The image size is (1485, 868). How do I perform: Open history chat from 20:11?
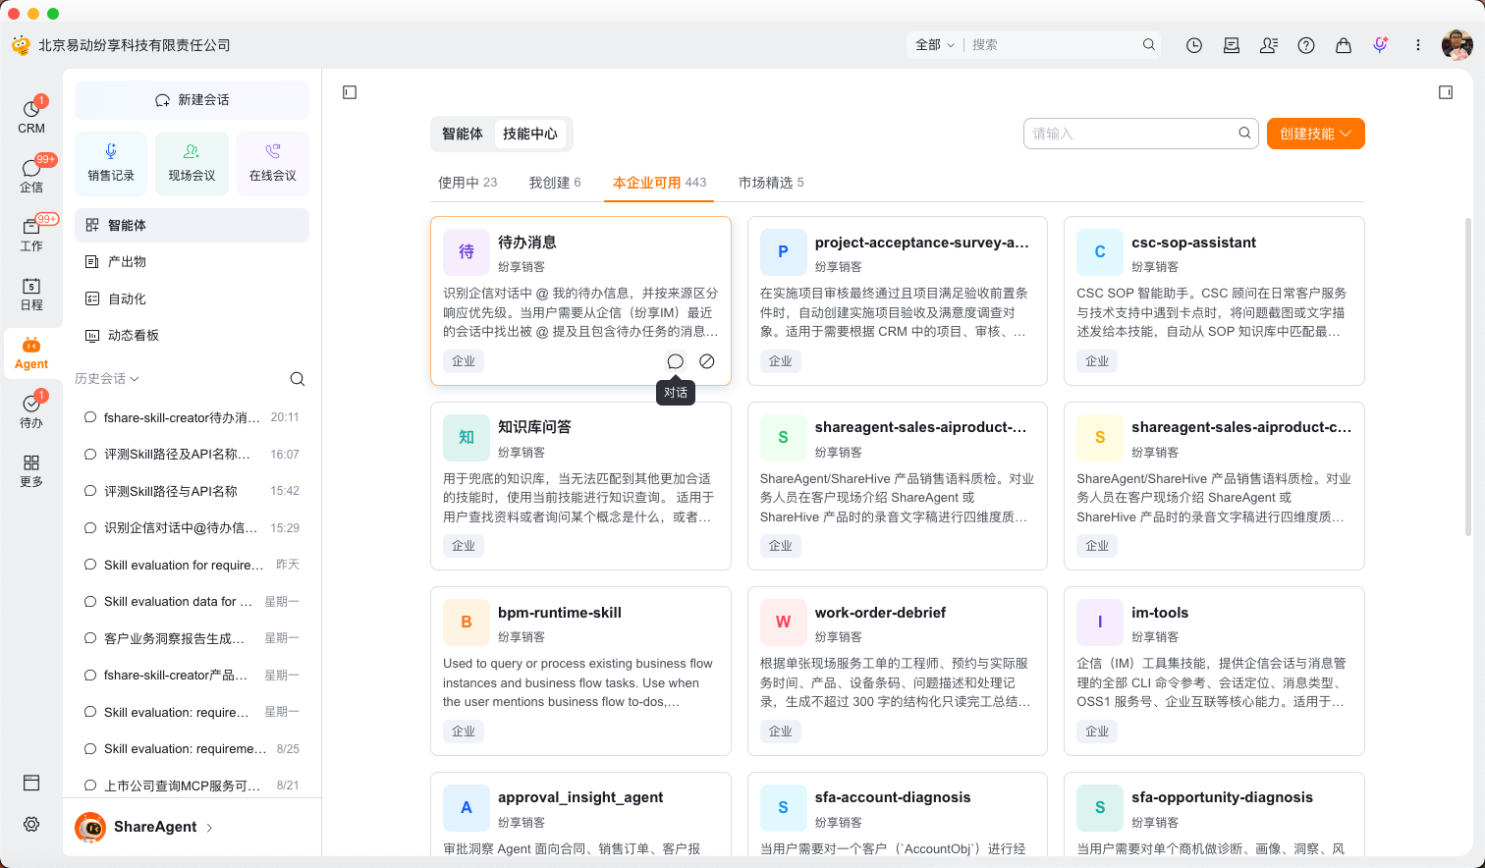(x=192, y=417)
